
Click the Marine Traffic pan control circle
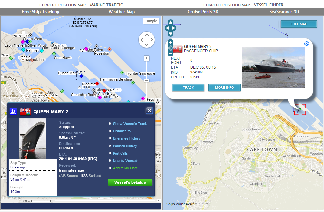click(x=147, y=40)
